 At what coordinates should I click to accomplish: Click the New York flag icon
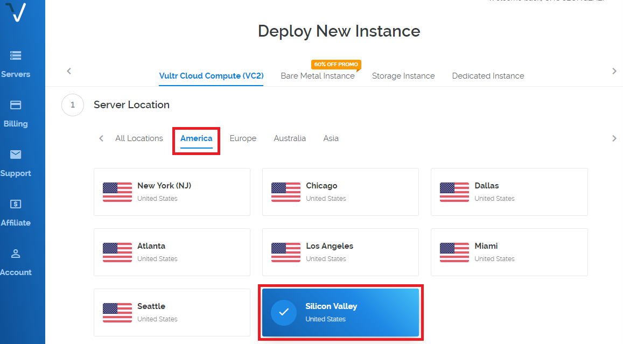click(117, 192)
